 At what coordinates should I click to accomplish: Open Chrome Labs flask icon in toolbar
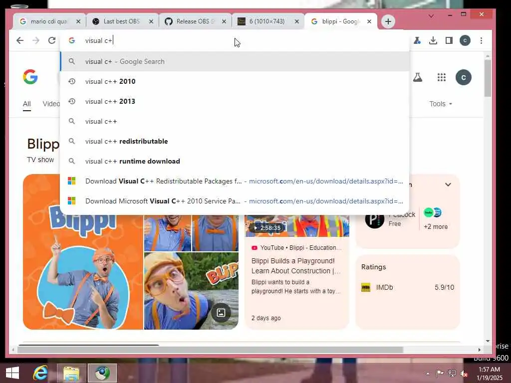(x=417, y=40)
